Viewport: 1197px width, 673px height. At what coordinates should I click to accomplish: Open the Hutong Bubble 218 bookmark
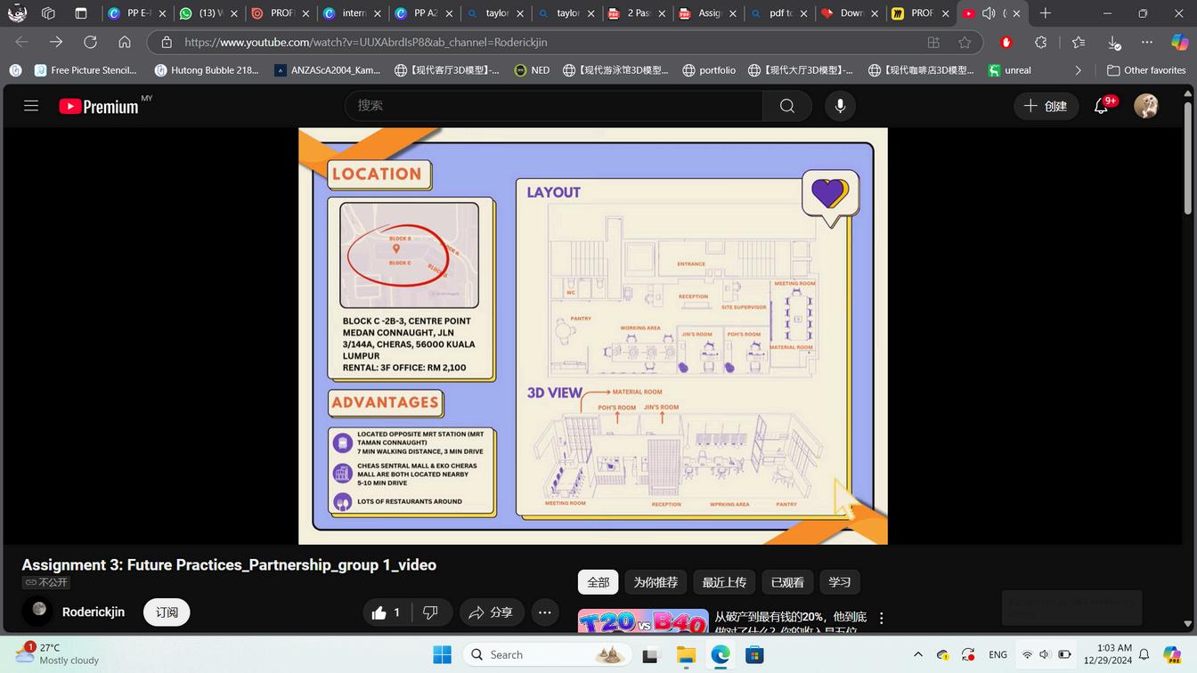tap(207, 70)
